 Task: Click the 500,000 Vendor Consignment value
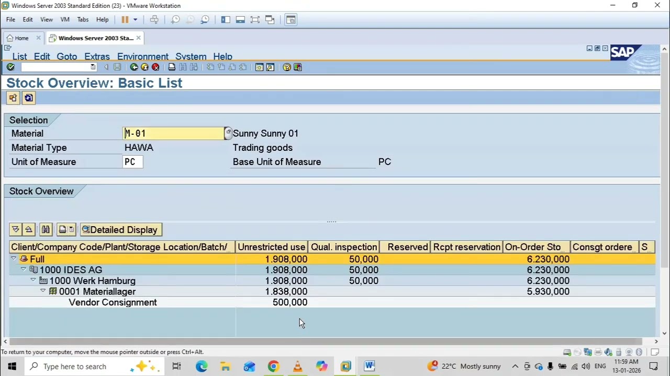(289, 302)
